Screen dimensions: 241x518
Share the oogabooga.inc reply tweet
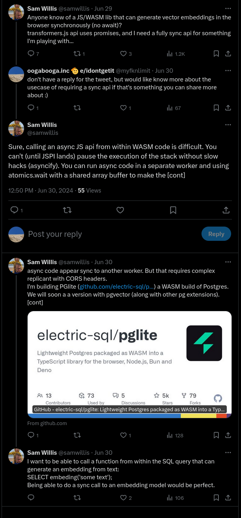pos(228,108)
